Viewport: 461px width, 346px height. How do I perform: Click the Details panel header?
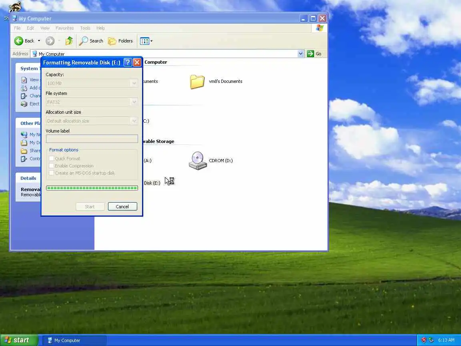pyautogui.click(x=28, y=178)
